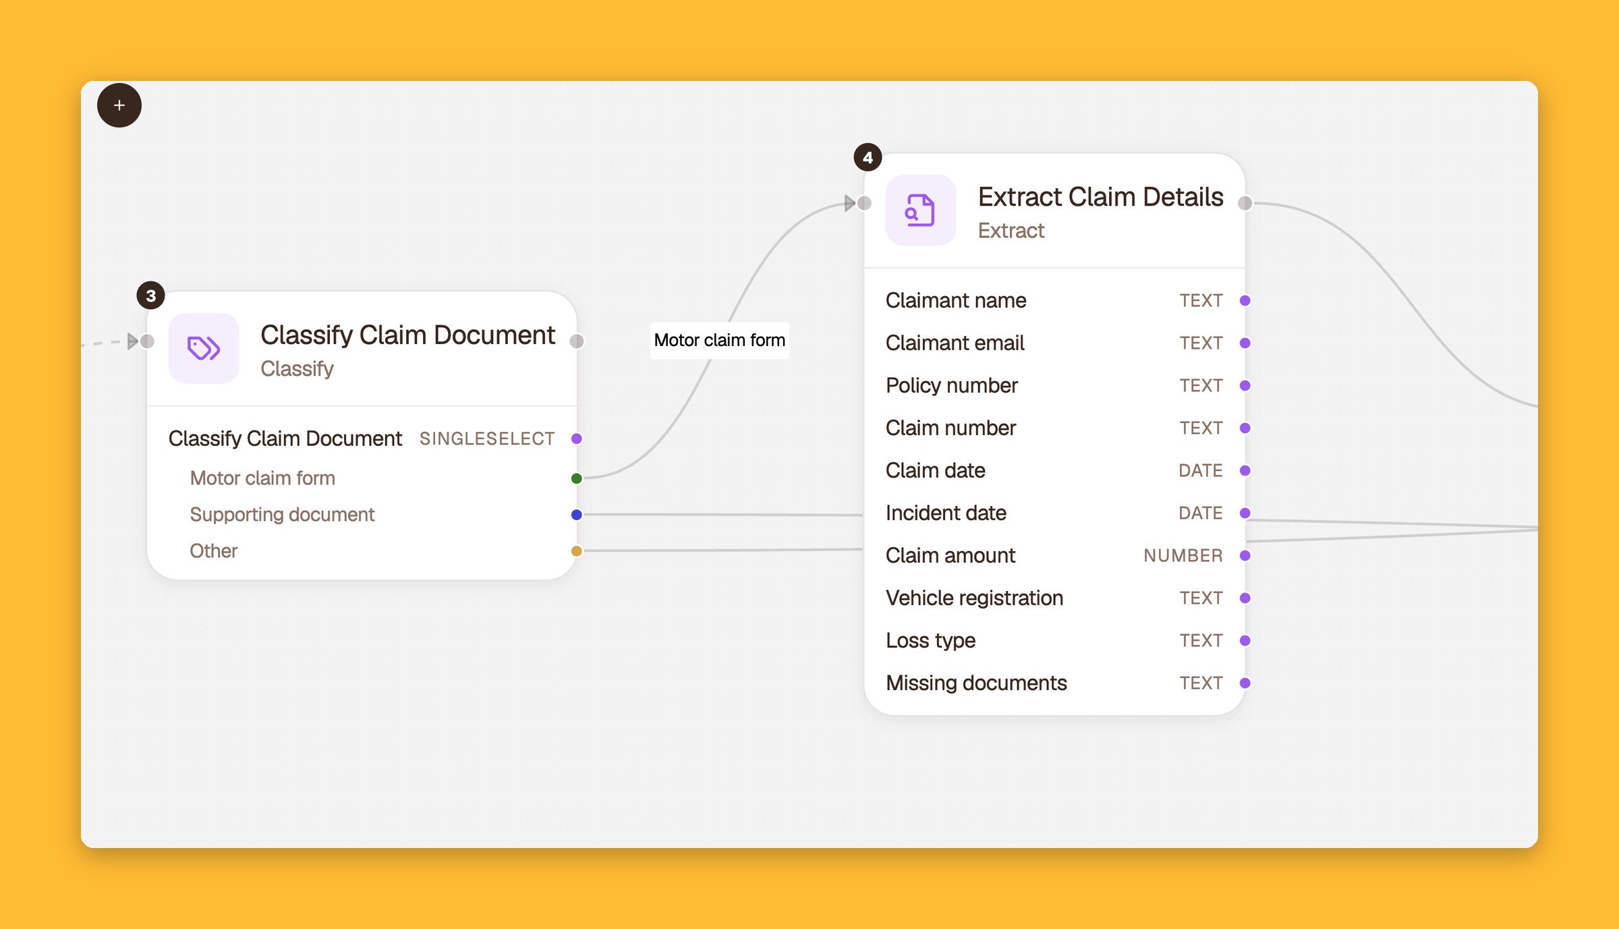Click the yellow Other output port
Image resolution: width=1619 pixels, height=929 pixels.
(x=577, y=551)
